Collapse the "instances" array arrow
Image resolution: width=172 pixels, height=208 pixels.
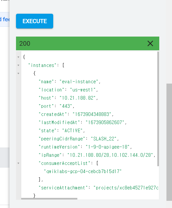pos(18,65)
